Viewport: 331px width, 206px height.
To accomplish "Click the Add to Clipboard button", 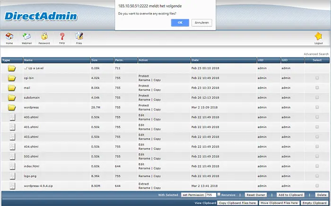I will coord(290,195).
